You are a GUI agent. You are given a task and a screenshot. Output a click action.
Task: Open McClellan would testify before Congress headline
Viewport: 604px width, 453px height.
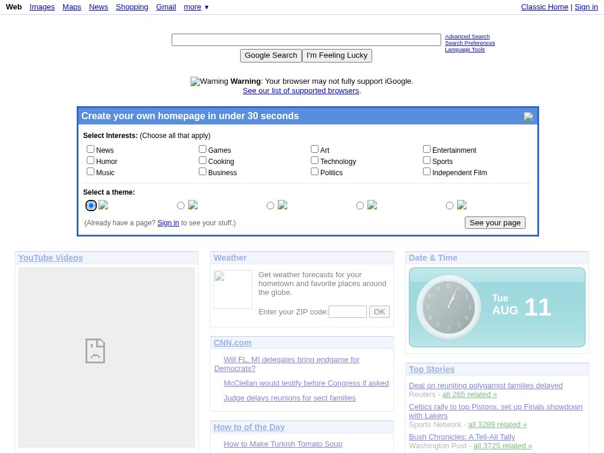pos(306,383)
